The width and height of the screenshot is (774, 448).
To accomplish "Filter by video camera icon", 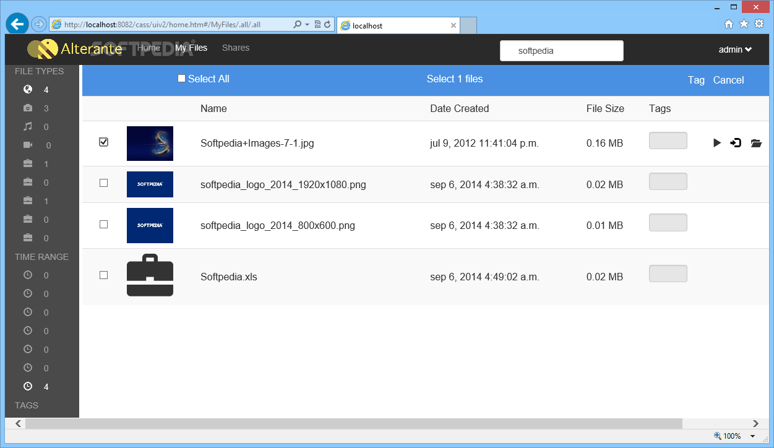I will pos(27,145).
